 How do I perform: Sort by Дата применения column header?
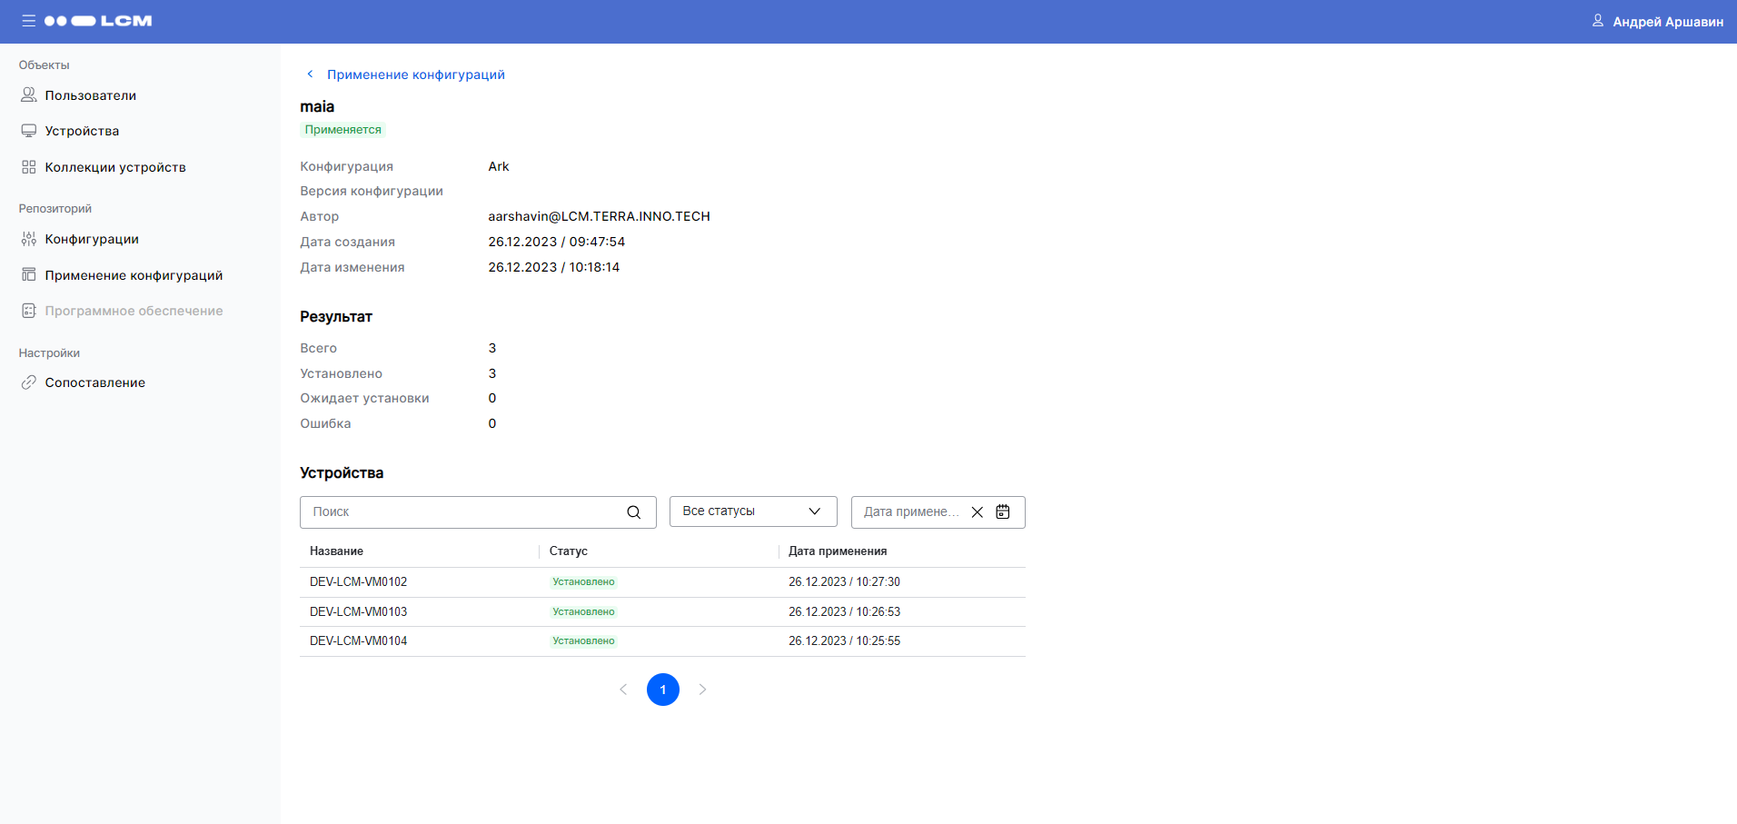coord(838,551)
